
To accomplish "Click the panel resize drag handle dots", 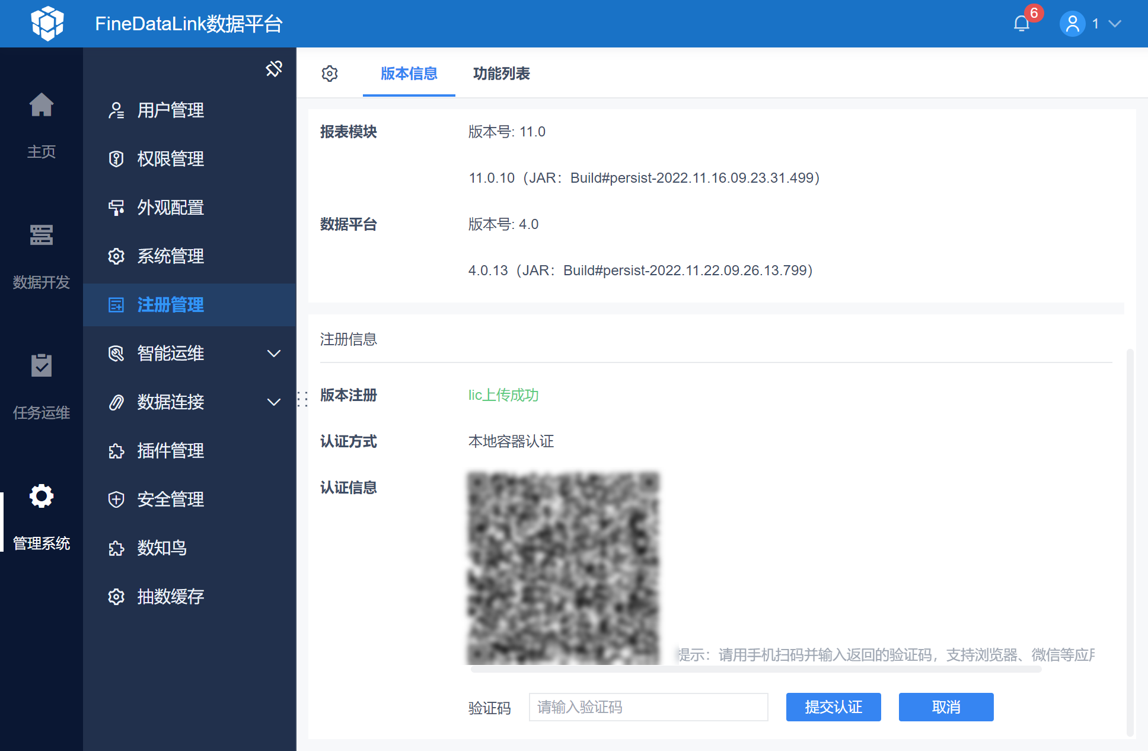I will pyautogui.click(x=302, y=399).
